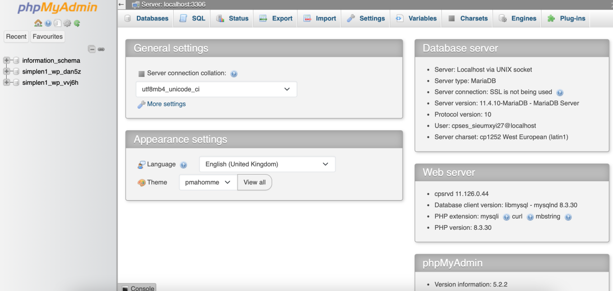
Task: Open the Console bar
Action: click(x=137, y=287)
